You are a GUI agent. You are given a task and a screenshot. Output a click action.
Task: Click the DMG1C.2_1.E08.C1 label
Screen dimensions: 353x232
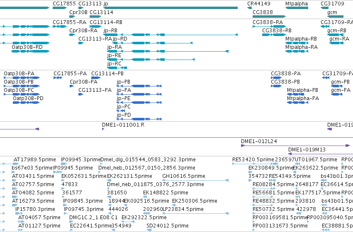click(93, 218)
